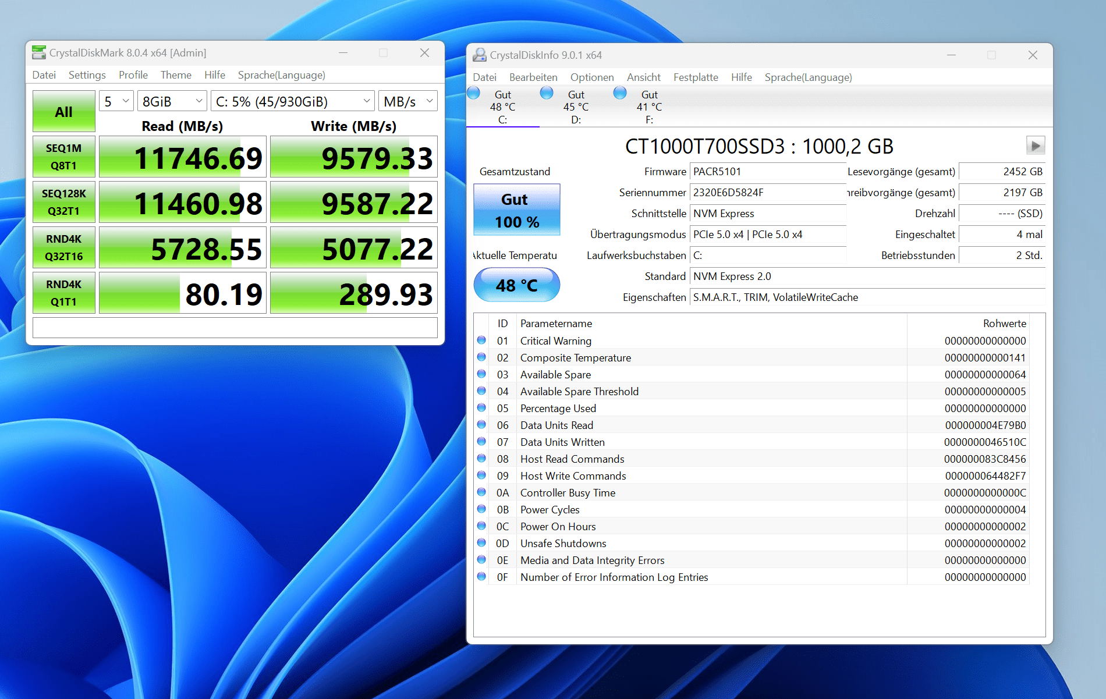Open Sprache(Language) menu in CrystalDiskInfo

tap(809, 77)
